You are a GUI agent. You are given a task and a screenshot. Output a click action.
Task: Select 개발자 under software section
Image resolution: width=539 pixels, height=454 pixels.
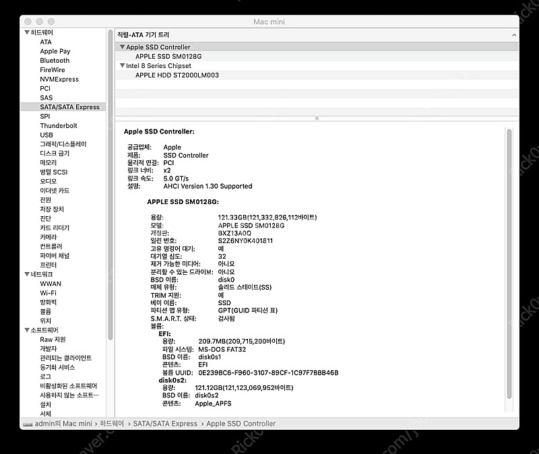(48, 348)
